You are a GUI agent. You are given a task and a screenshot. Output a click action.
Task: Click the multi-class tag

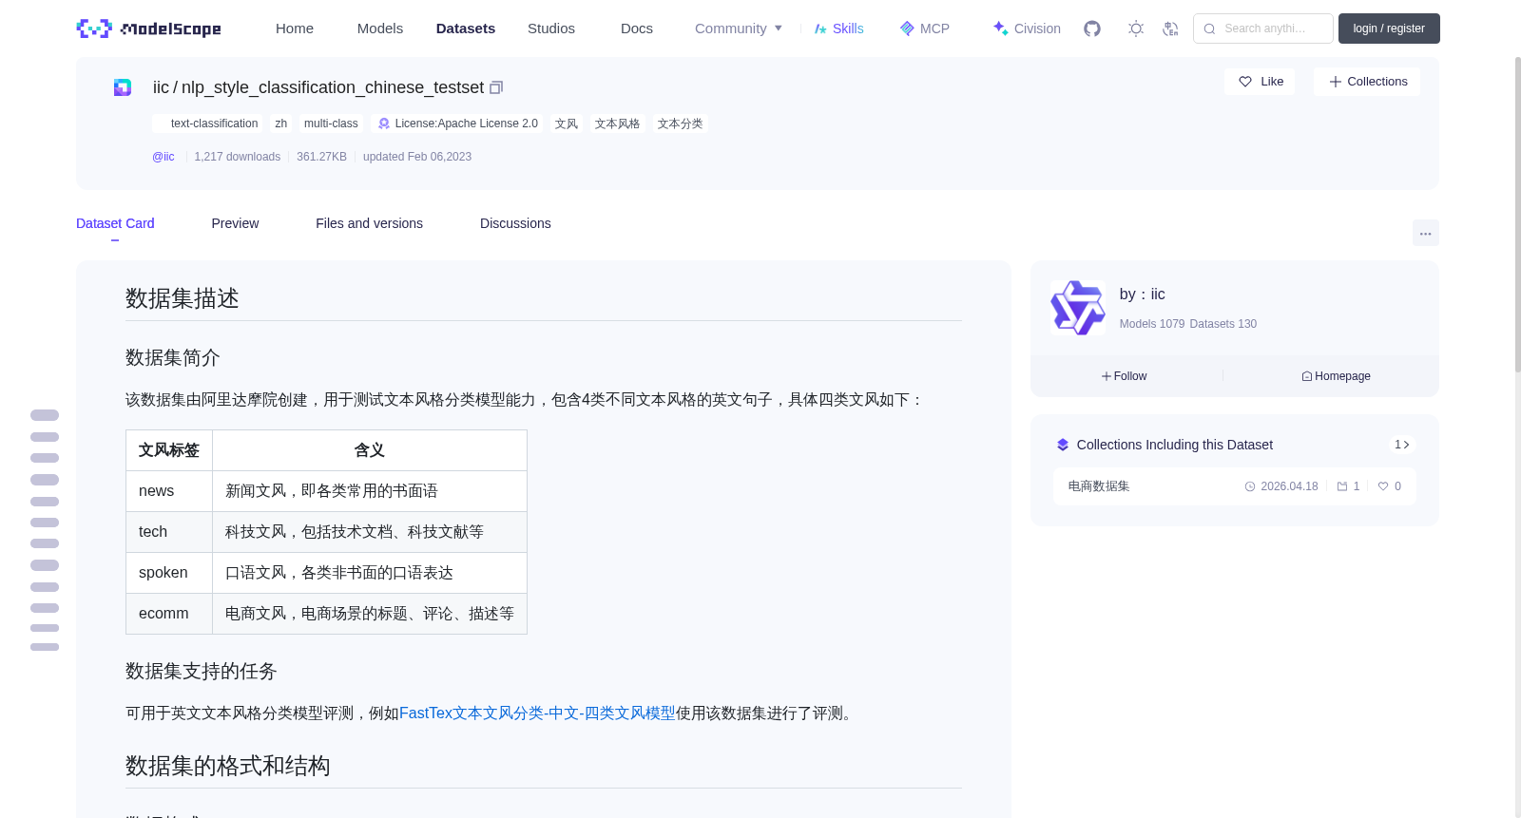(331, 124)
